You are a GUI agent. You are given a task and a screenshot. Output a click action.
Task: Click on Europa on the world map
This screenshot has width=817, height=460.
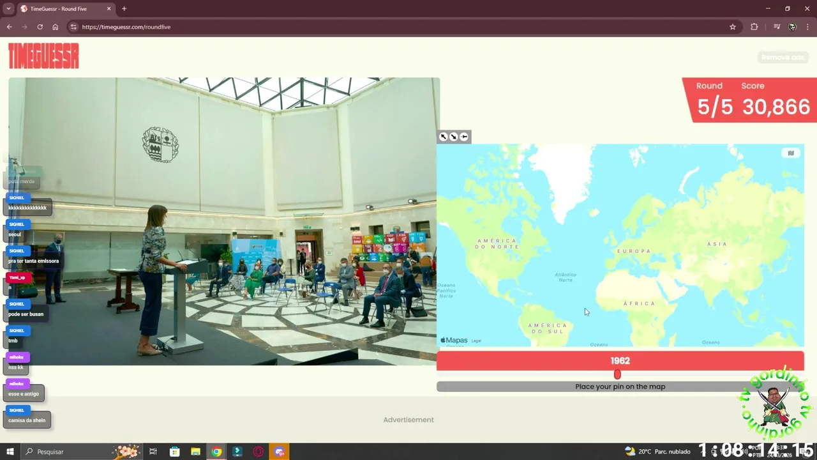[634, 251]
